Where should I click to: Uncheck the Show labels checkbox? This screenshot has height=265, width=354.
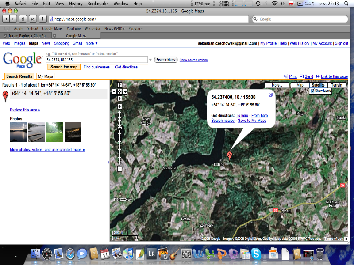[312, 91]
